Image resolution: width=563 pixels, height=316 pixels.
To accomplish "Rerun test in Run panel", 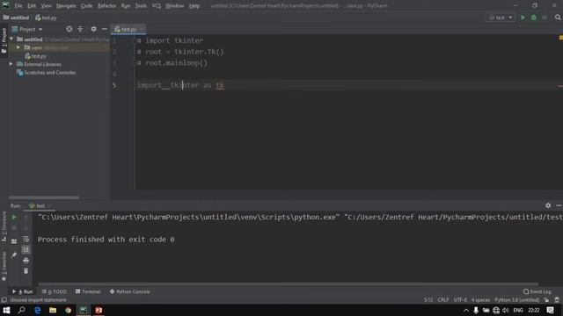I will click(14, 217).
